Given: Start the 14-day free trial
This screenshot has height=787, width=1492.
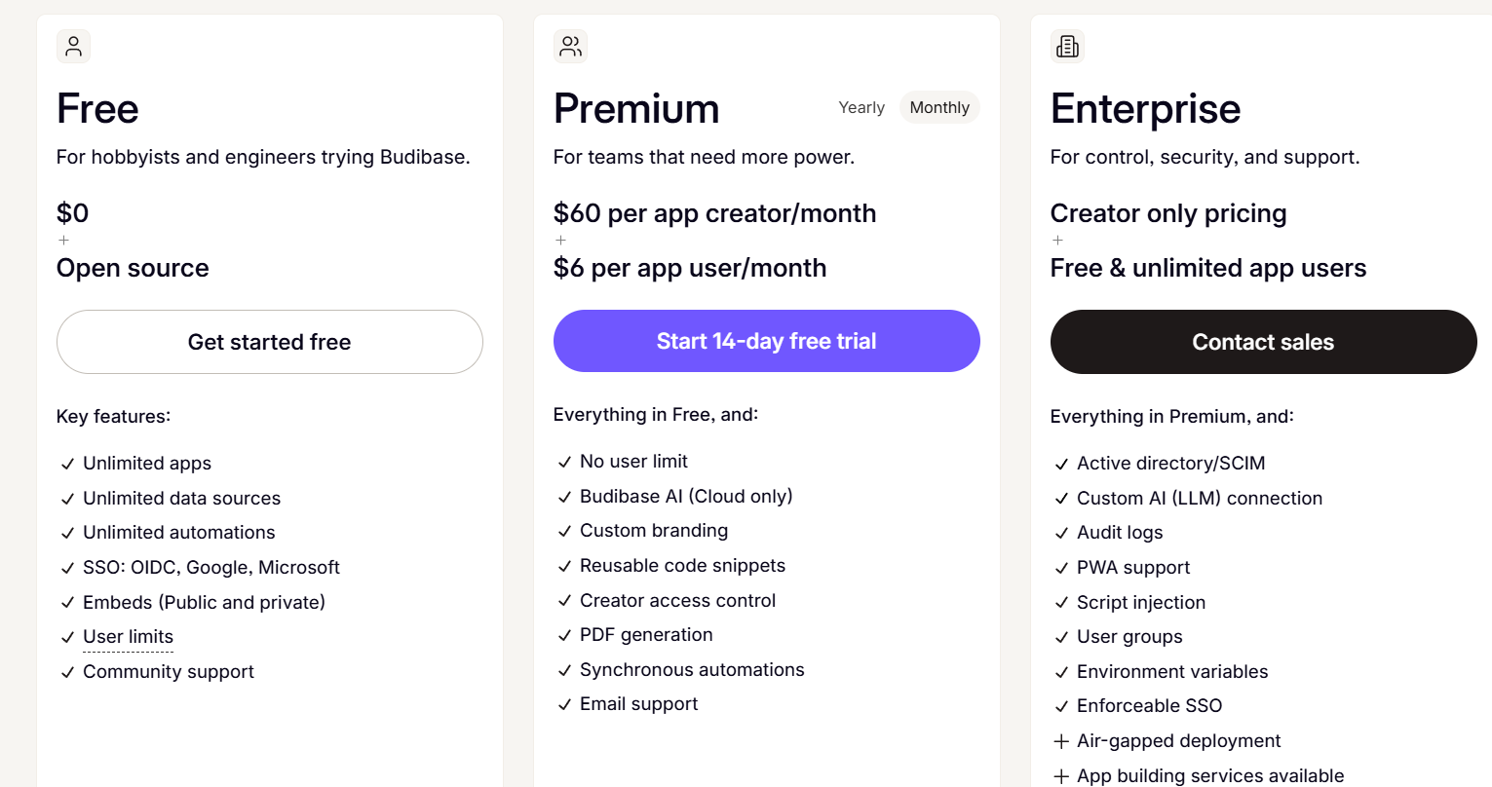Looking at the screenshot, I should [x=766, y=341].
